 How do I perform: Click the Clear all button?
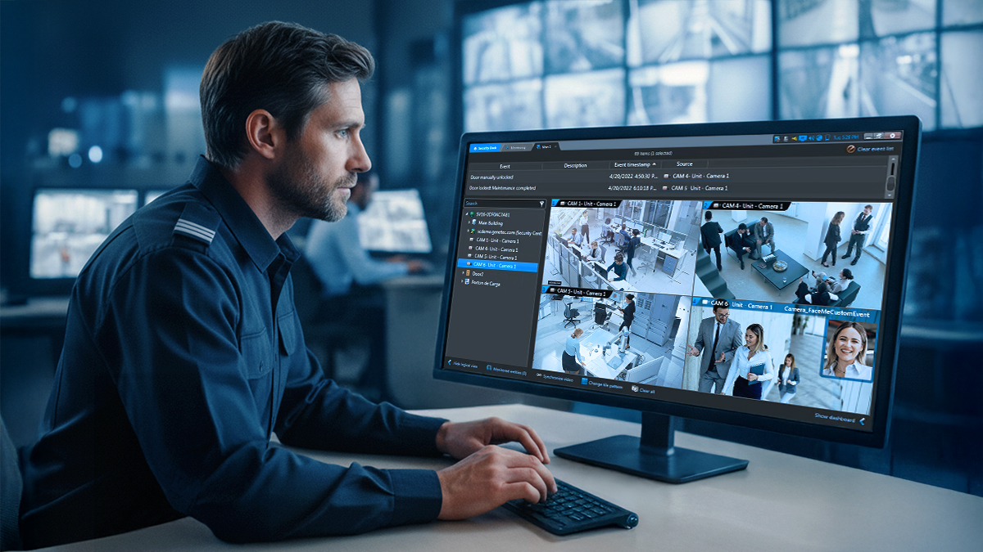click(x=643, y=391)
